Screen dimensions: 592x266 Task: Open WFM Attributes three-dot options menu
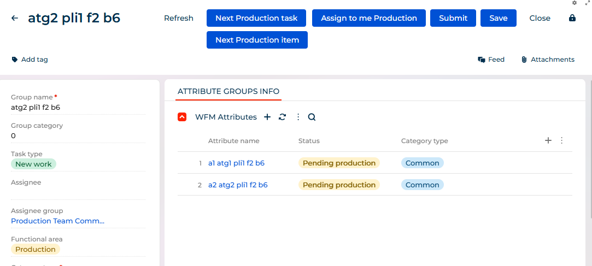(x=298, y=117)
